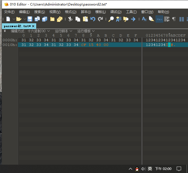The width and height of the screenshot is (188, 173).
Task: Open the 调试(D) menu
Action: coord(116,12)
